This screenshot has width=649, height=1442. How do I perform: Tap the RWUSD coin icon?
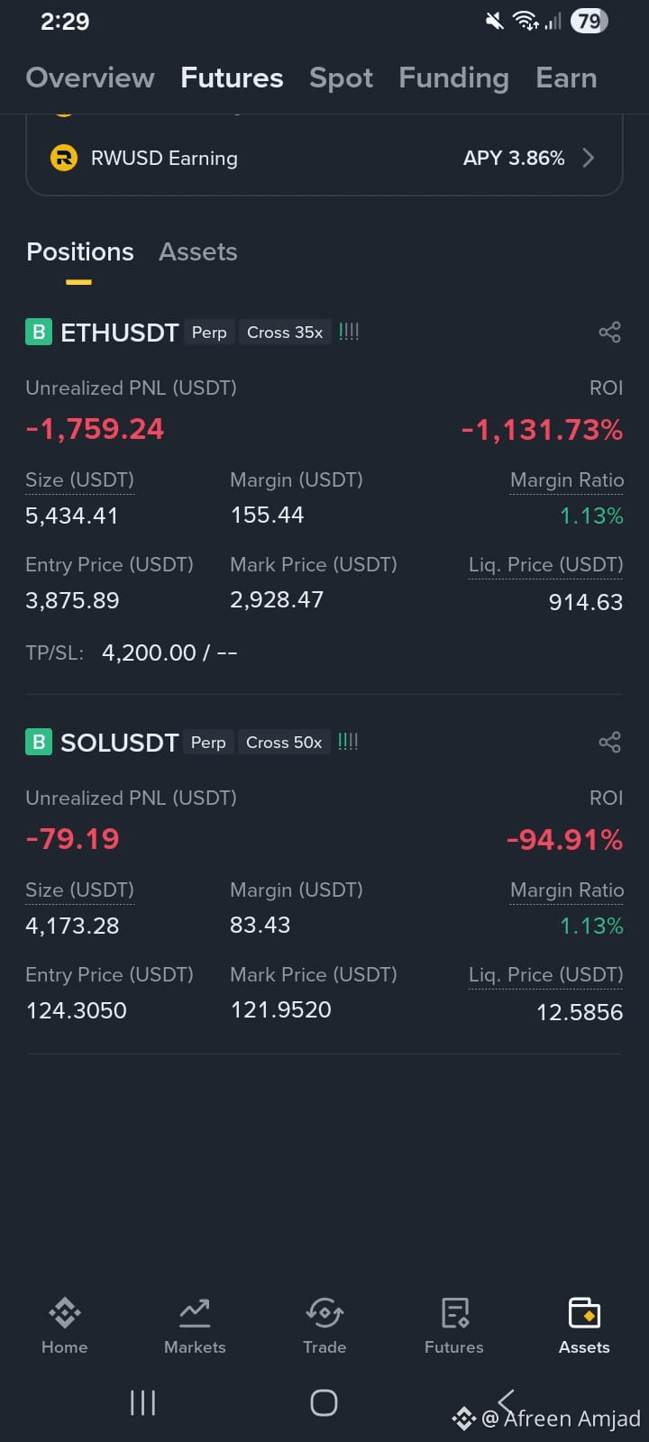coord(64,158)
